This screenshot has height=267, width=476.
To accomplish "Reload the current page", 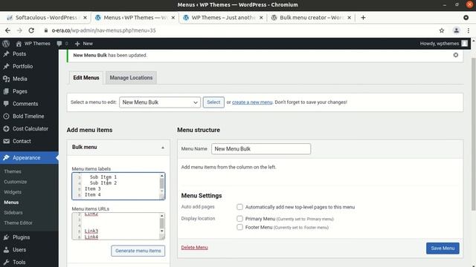I will pos(31,30).
